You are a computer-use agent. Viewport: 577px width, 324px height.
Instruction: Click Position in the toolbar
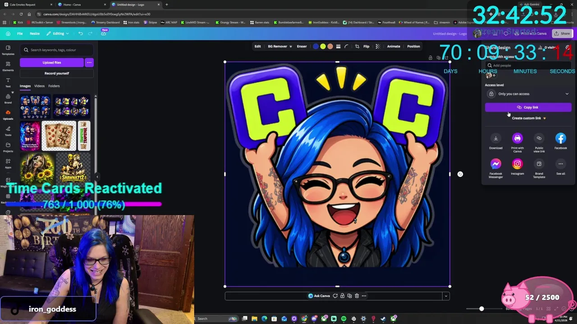tap(413, 46)
